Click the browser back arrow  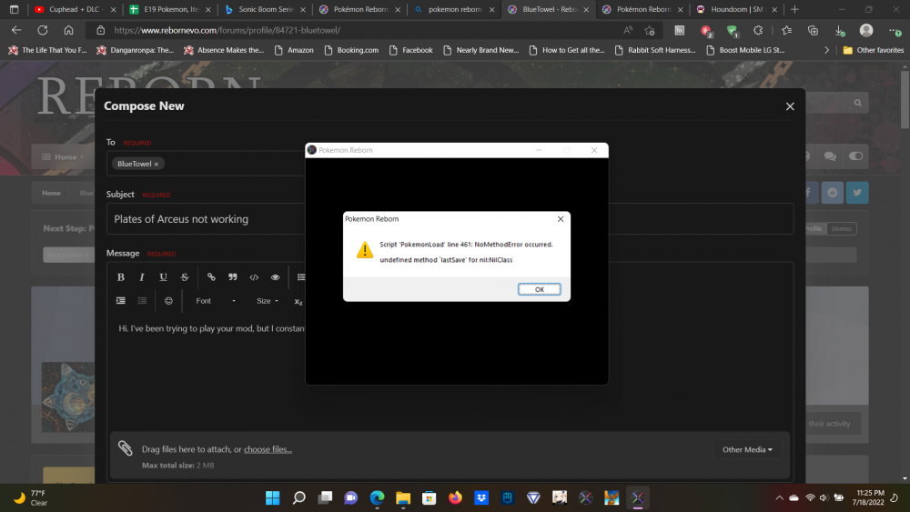[x=16, y=30]
